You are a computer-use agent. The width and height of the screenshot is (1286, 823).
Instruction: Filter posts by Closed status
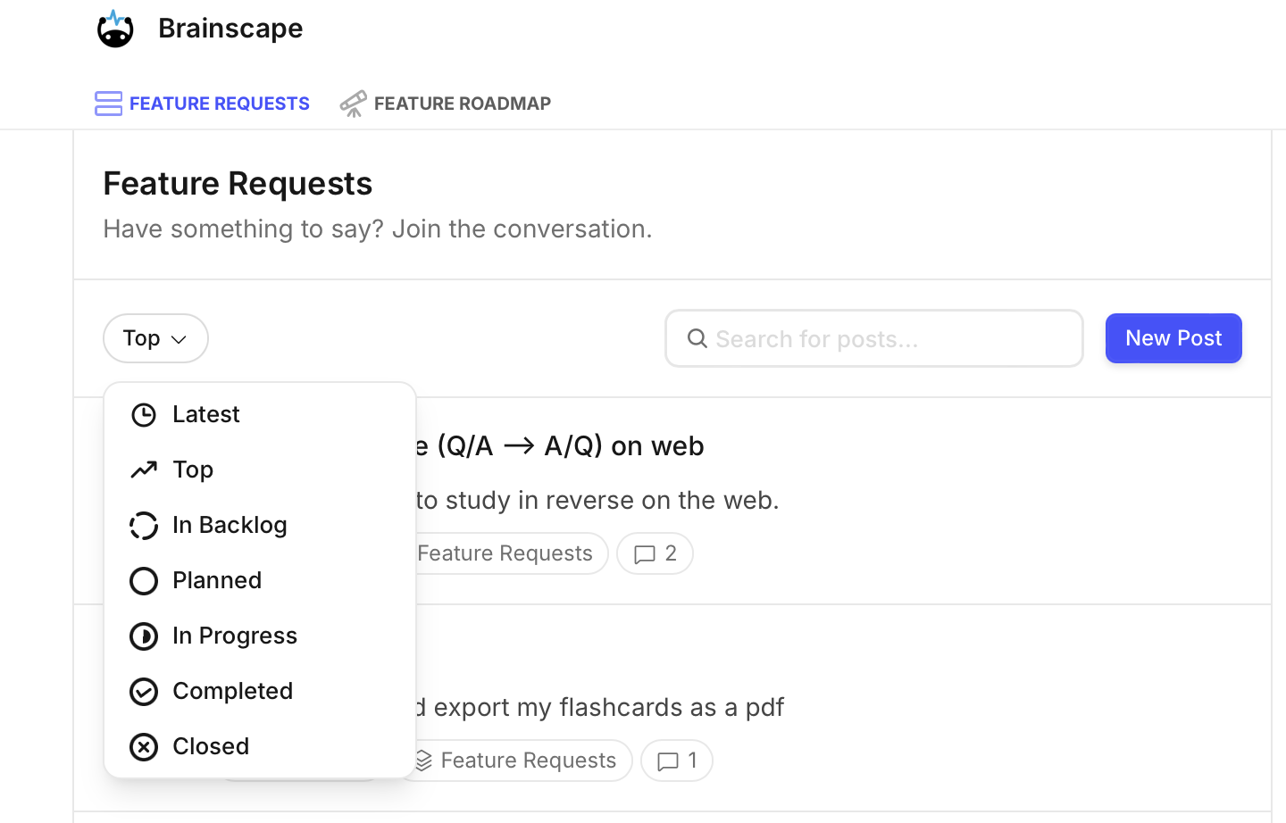[260, 746]
